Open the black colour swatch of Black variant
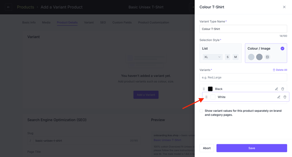Screen dimensions: 292x157 [x=210, y=89]
